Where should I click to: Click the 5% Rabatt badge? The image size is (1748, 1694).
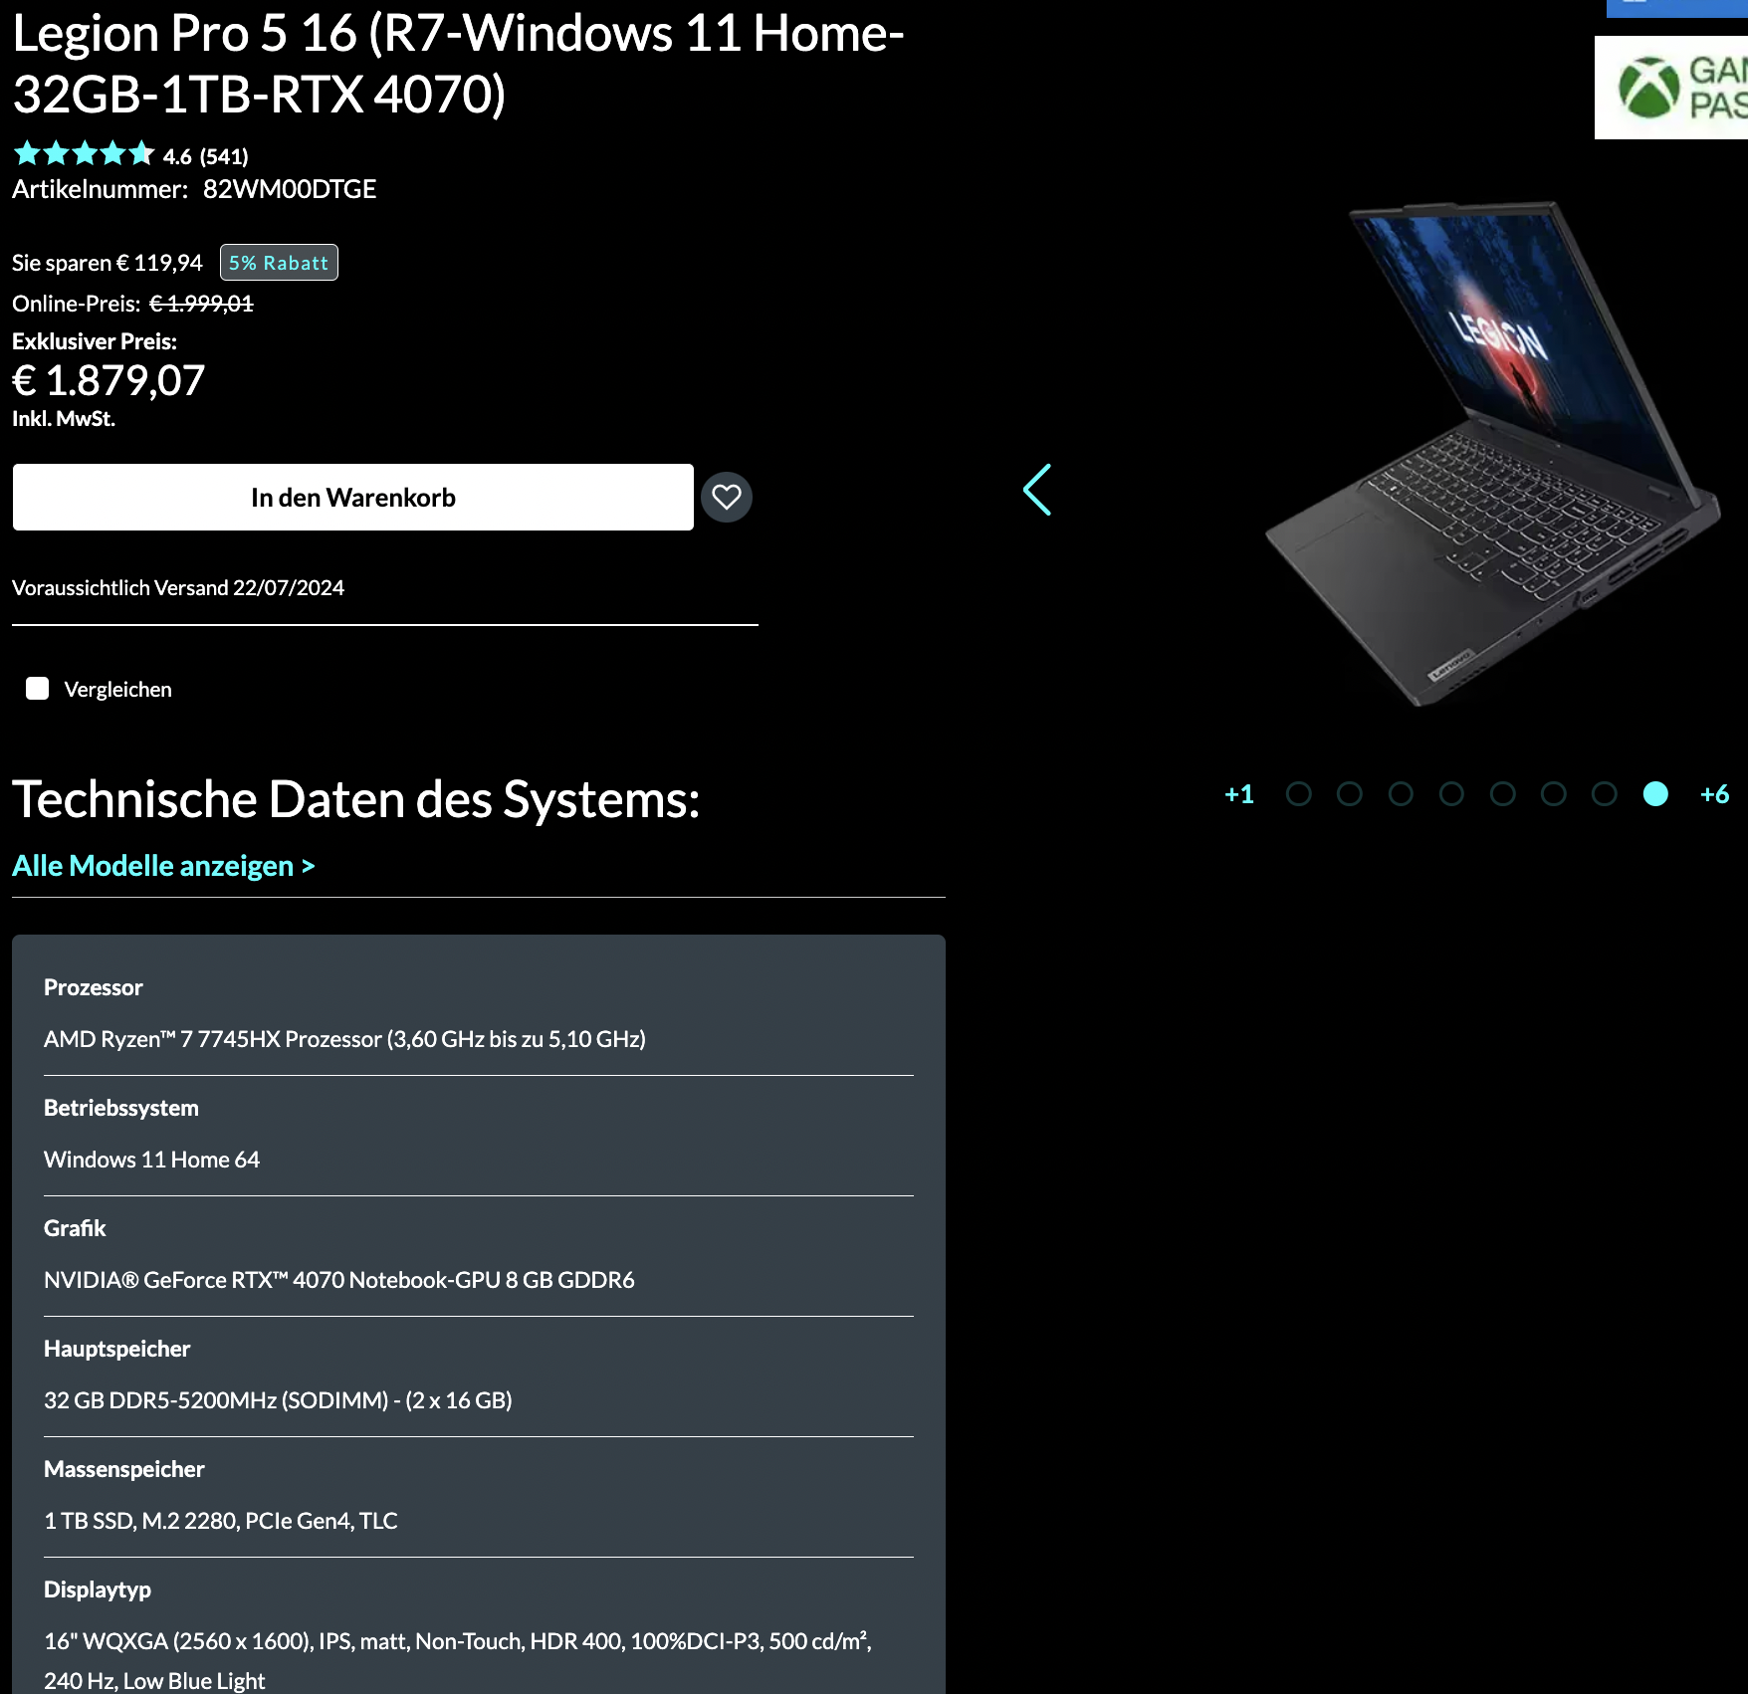(x=279, y=263)
